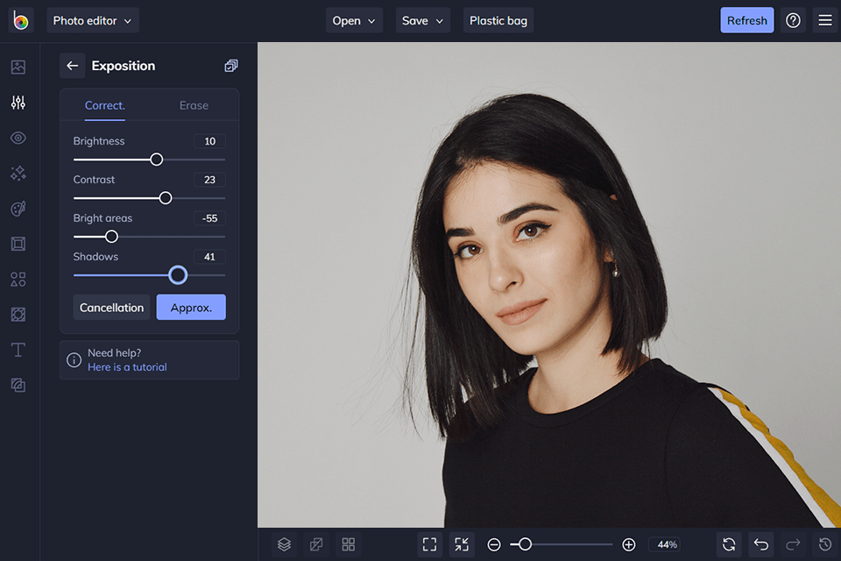This screenshot has height=561, width=841.
Task: Click the zoom in plus icon
Action: click(x=628, y=544)
